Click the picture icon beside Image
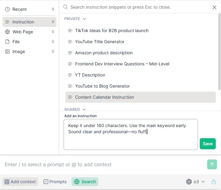The width and height of the screenshot is (221, 190). 7,52
